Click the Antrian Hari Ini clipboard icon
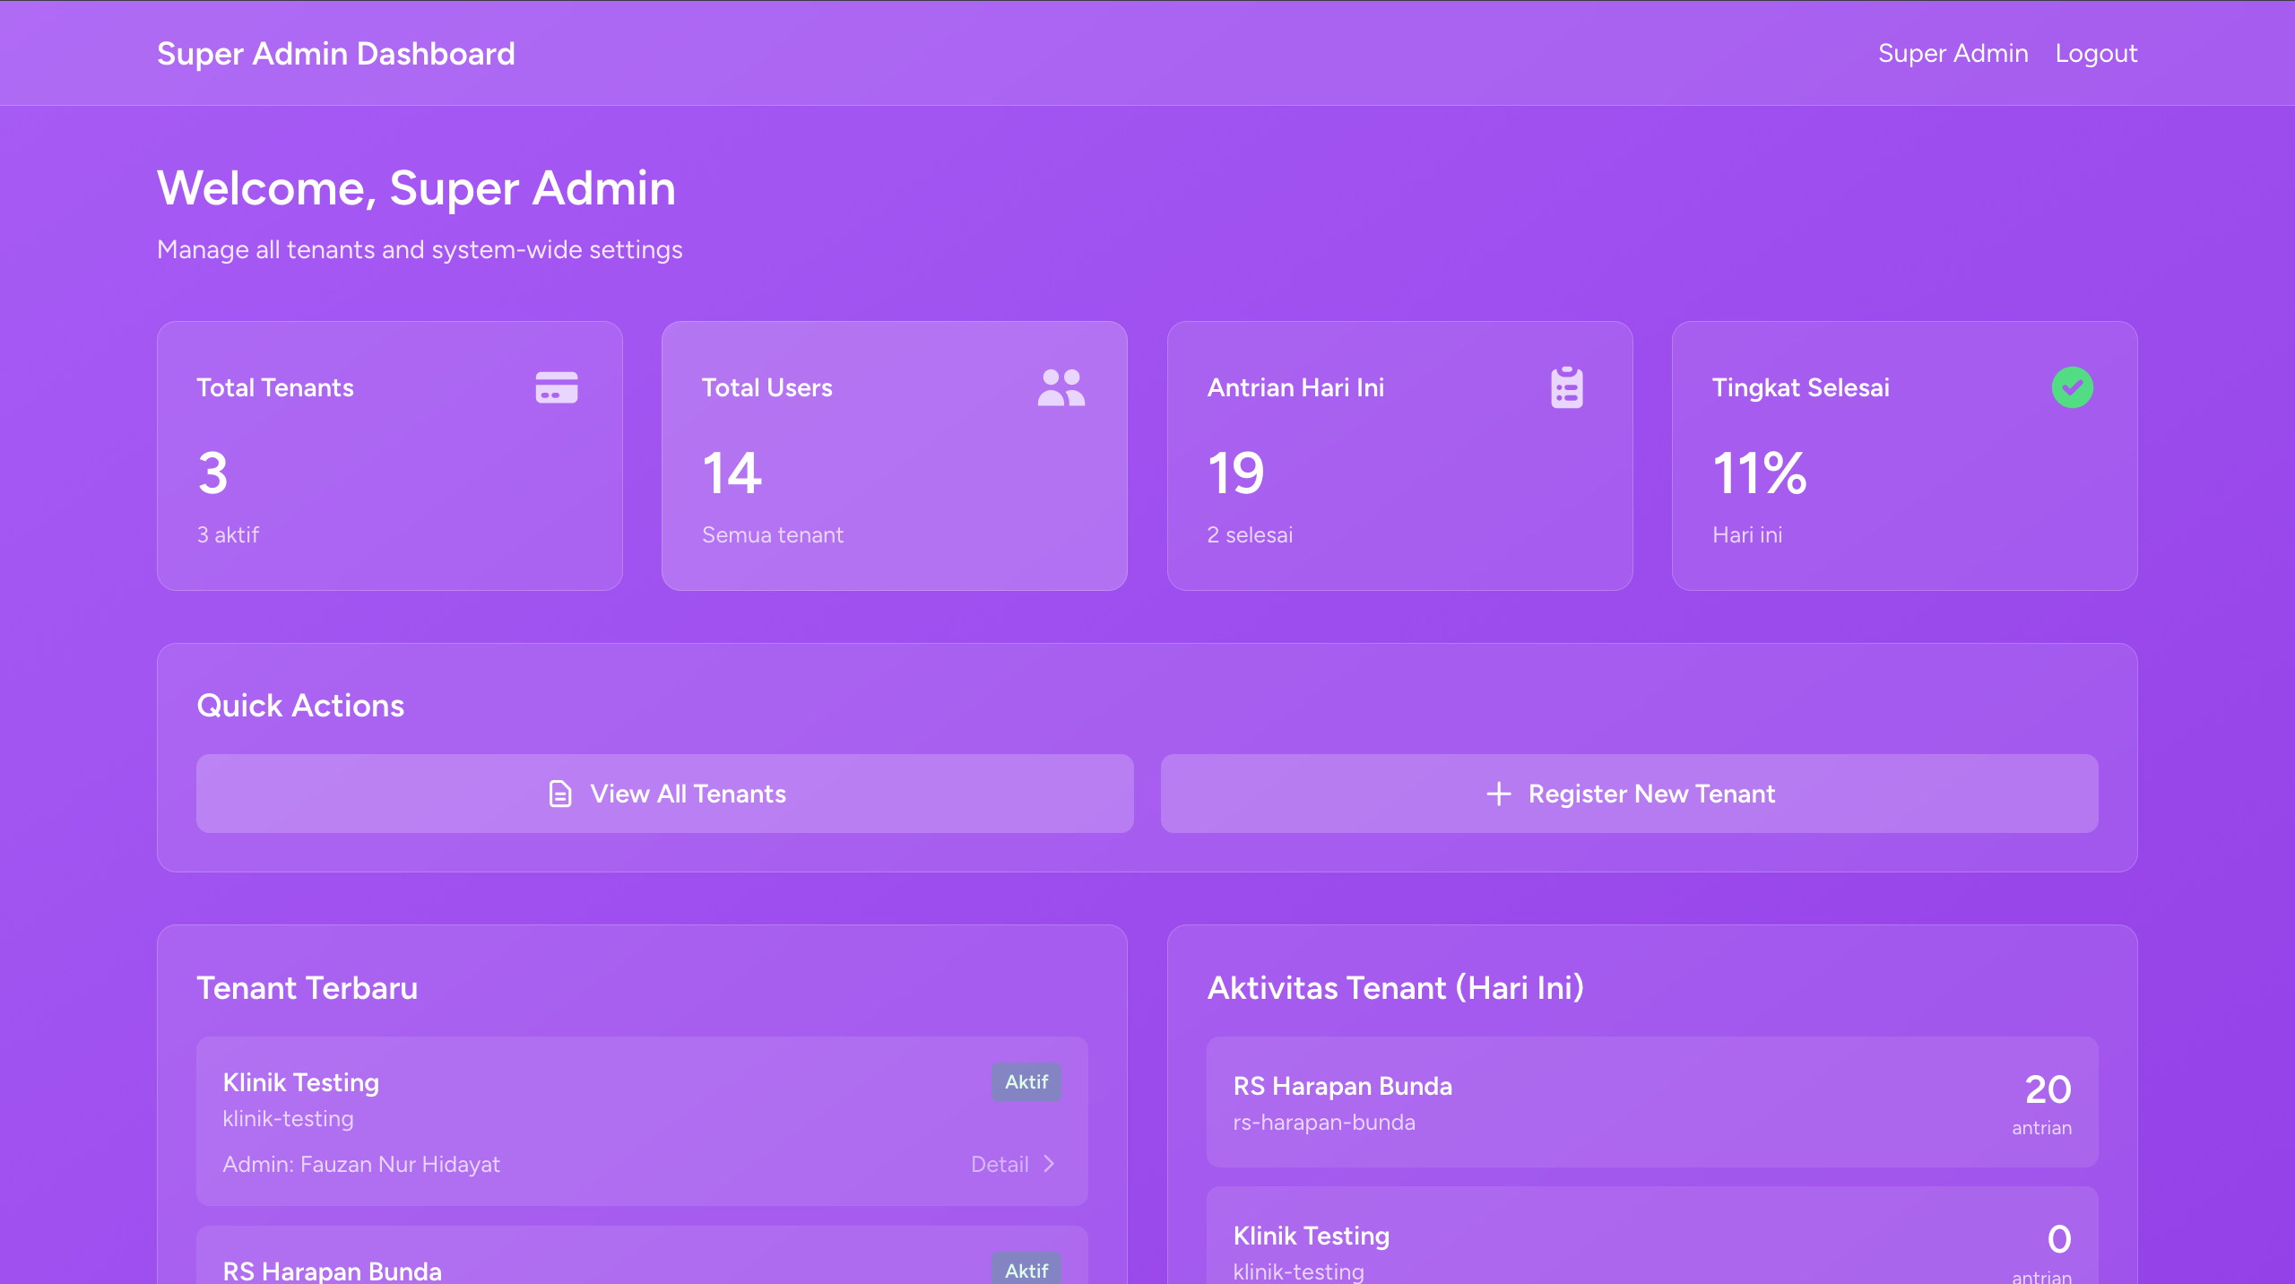Viewport: 2295px width, 1284px height. [1565, 387]
